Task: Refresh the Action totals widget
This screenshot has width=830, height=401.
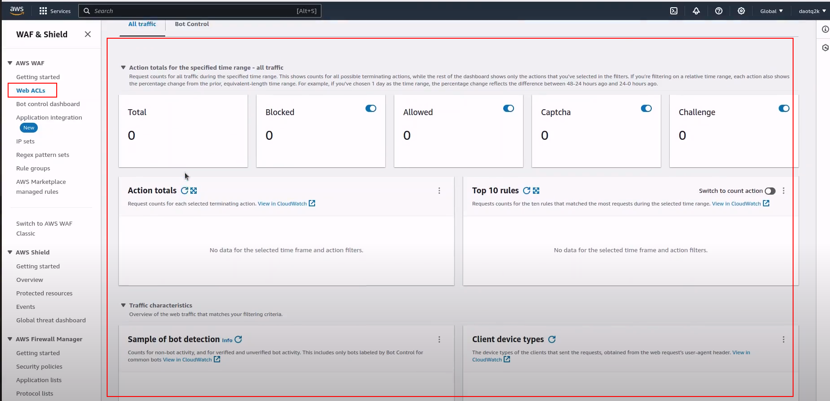Action: point(185,191)
